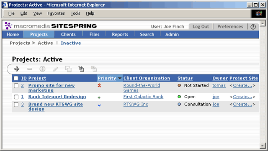Click project ID 1 link
Image resolution: width=268 pixels, height=151 pixels.
[x=22, y=97]
